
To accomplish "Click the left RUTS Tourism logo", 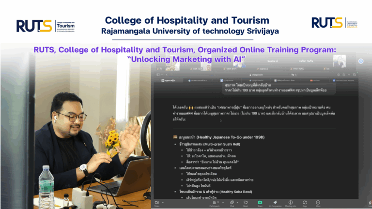I will coord(46,26).
